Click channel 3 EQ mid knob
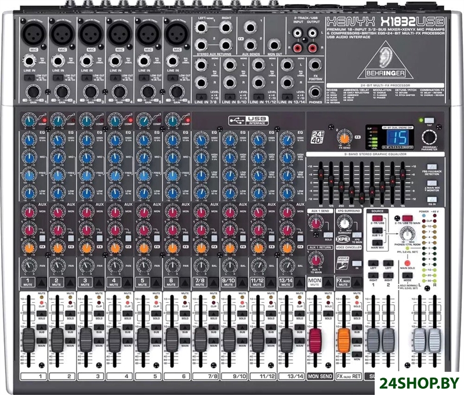Image resolution: width=464 pixels, height=395 pixels. (86, 157)
